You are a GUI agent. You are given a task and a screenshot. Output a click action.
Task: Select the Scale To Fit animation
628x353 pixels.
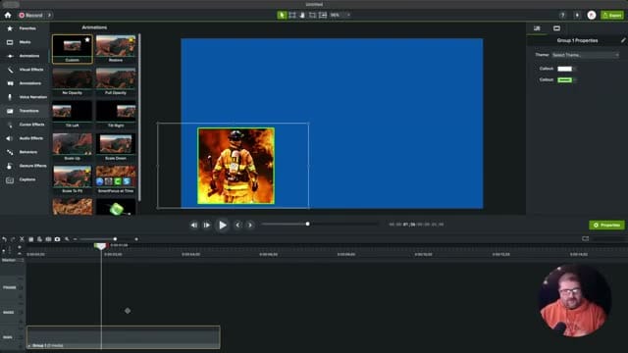tap(72, 180)
